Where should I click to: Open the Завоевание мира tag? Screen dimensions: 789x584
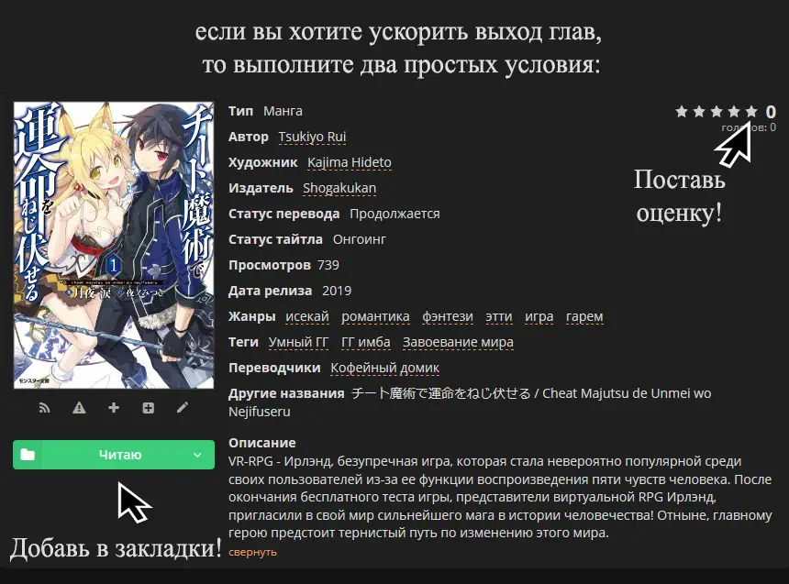[x=458, y=342]
